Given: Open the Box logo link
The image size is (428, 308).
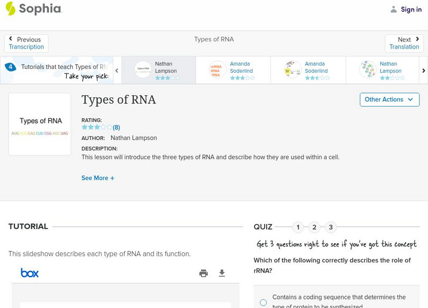Looking at the screenshot, I should pyautogui.click(x=30, y=273).
